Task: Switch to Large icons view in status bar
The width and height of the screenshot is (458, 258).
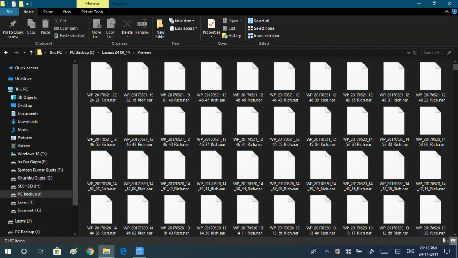Action: [453, 241]
